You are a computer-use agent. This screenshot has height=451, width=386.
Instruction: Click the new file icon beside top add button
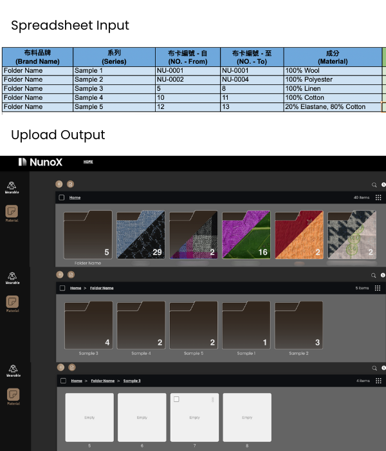[x=70, y=184]
